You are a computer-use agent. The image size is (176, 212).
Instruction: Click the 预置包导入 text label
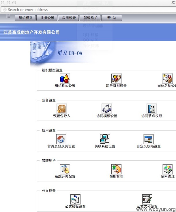click(62, 116)
